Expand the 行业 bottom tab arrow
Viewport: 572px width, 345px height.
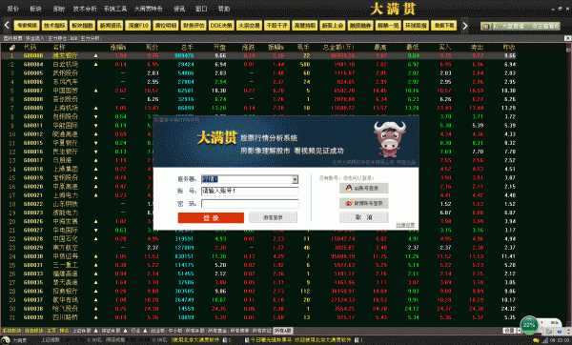point(145,331)
